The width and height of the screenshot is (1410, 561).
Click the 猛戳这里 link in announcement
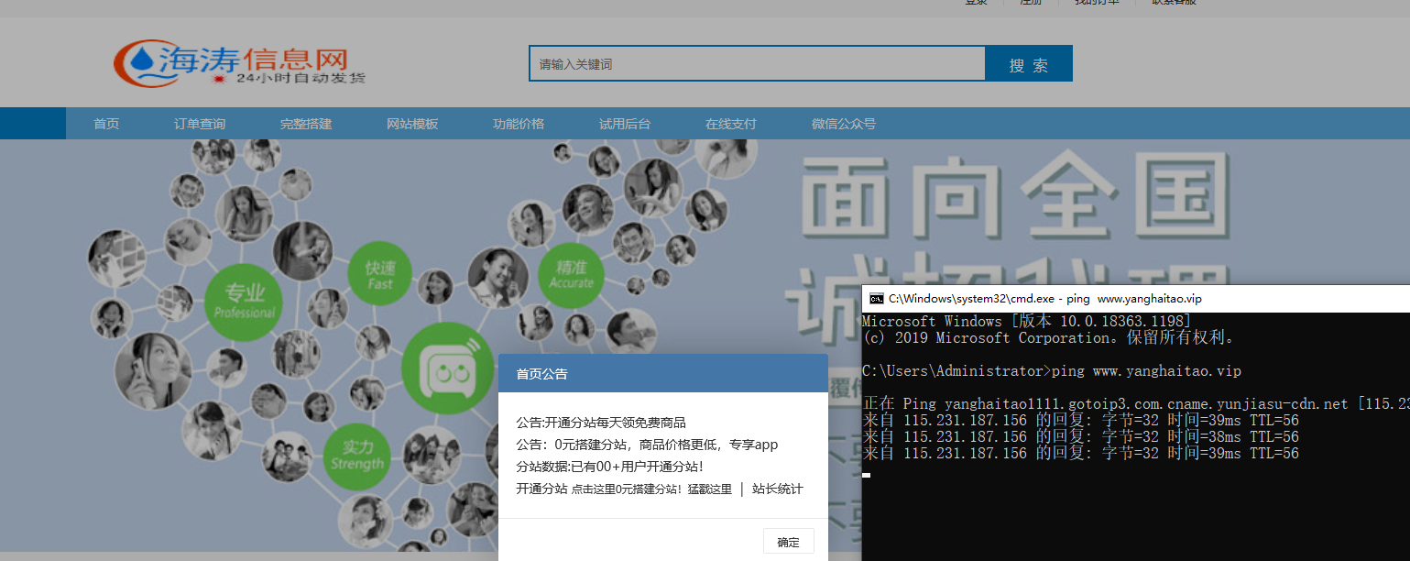[709, 489]
